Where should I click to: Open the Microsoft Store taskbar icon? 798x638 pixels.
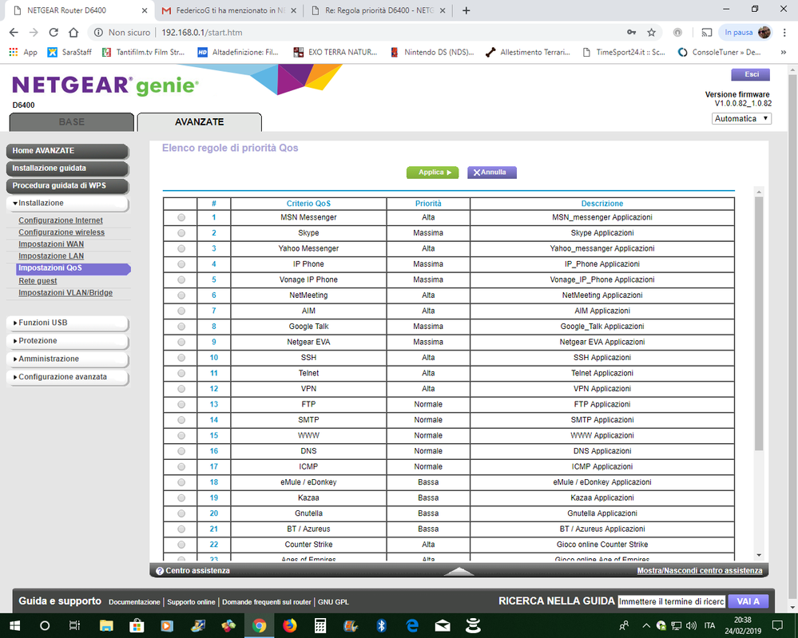[137, 626]
